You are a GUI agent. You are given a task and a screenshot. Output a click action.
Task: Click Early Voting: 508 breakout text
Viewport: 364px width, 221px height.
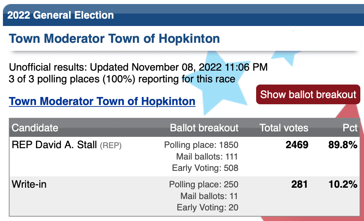click(x=205, y=168)
